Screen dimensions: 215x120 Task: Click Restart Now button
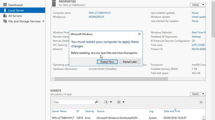107,62
